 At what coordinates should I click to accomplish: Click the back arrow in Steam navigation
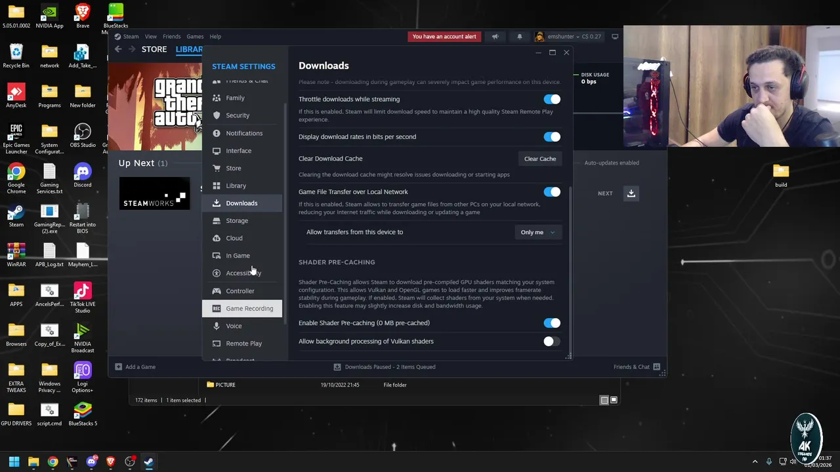tap(118, 49)
